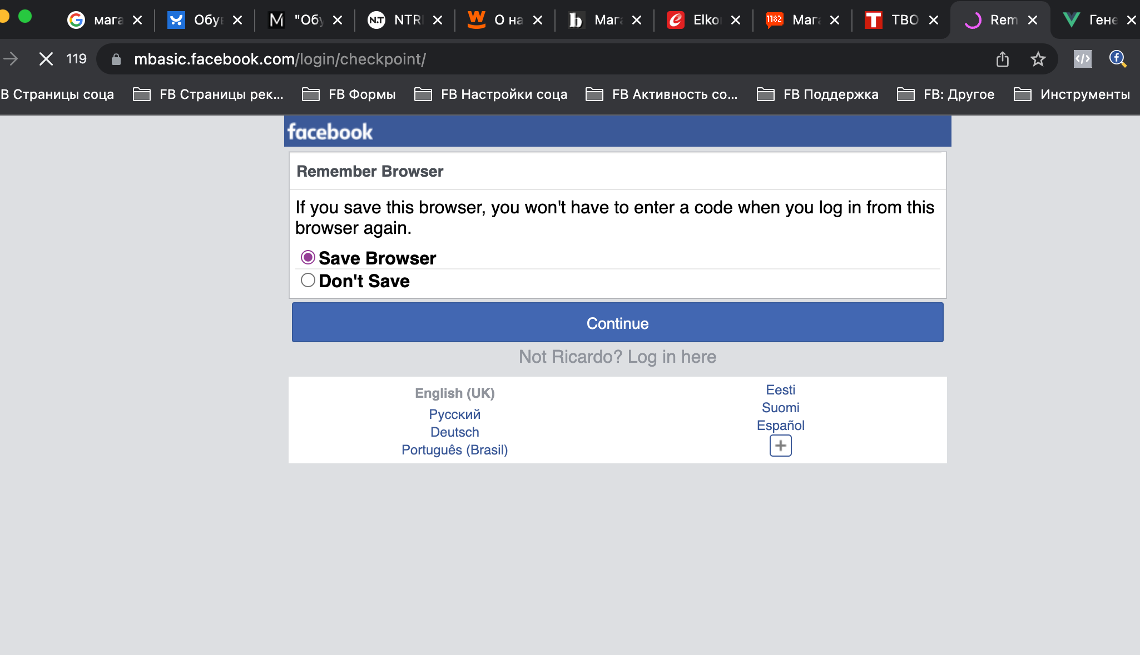
Task: Click the blue Continue button
Action: click(617, 323)
